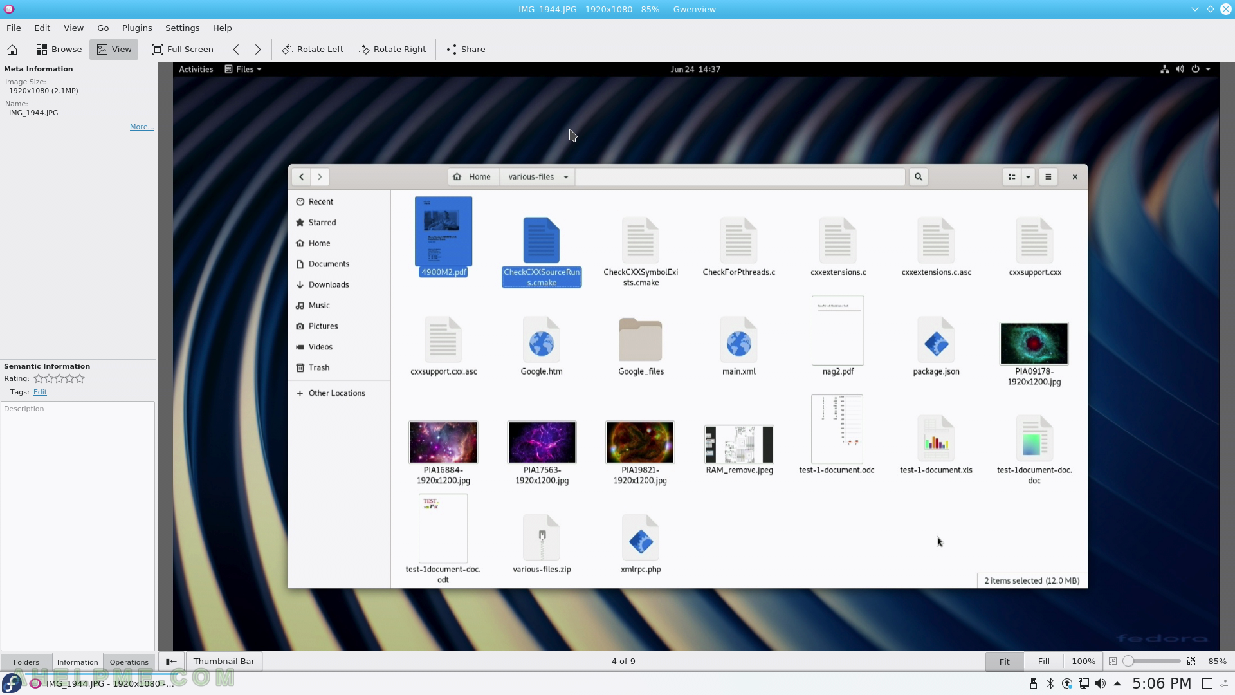Open the Go menu

coord(103,28)
